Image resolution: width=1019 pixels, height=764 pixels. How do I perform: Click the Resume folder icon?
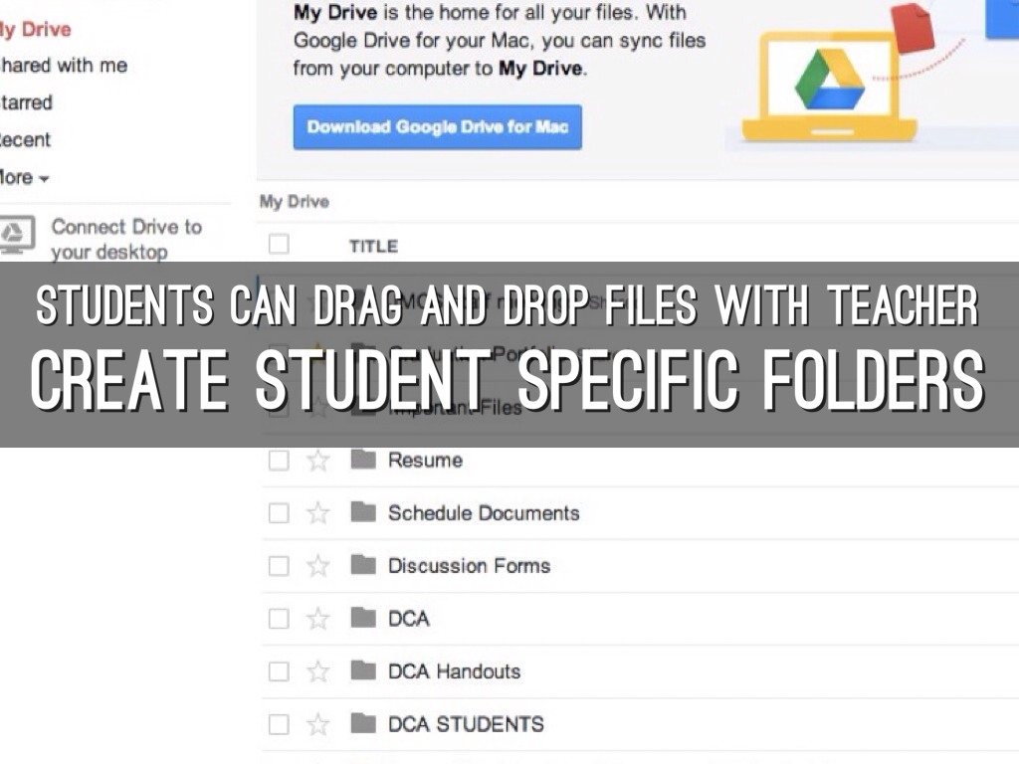363,460
